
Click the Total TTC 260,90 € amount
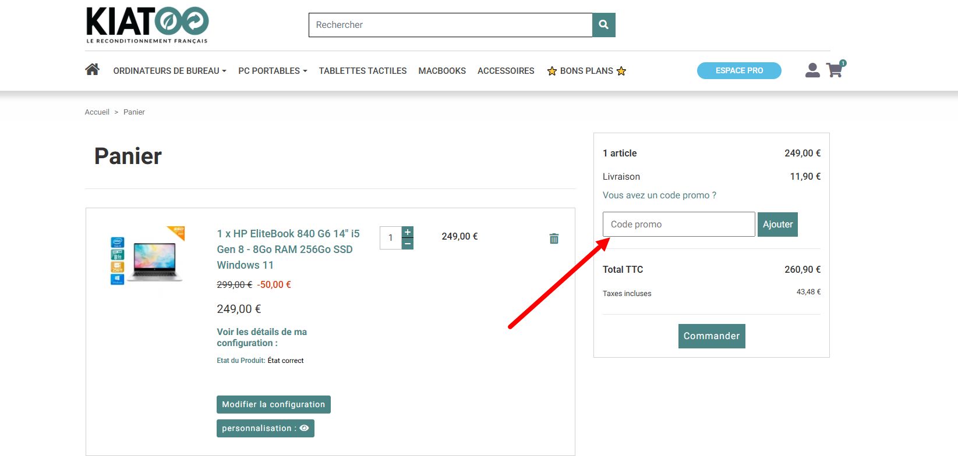pyautogui.click(x=803, y=269)
